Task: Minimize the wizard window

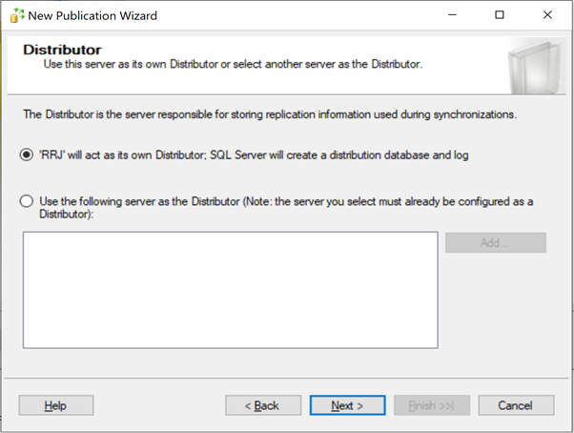Action: (x=453, y=15)
